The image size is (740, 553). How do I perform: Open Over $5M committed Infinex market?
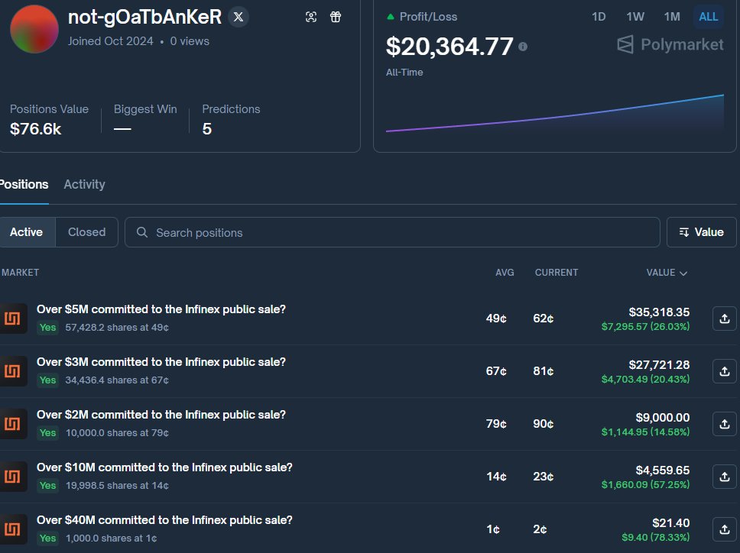coord(161,309)
